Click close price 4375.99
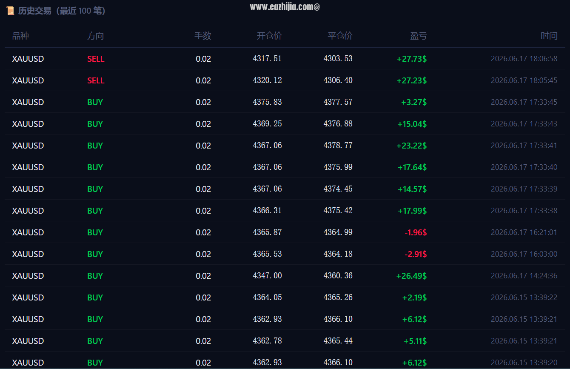570x369 pixels. [x=338, y=167]
